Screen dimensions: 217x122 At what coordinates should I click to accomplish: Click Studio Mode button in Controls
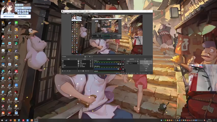[146, 67]
